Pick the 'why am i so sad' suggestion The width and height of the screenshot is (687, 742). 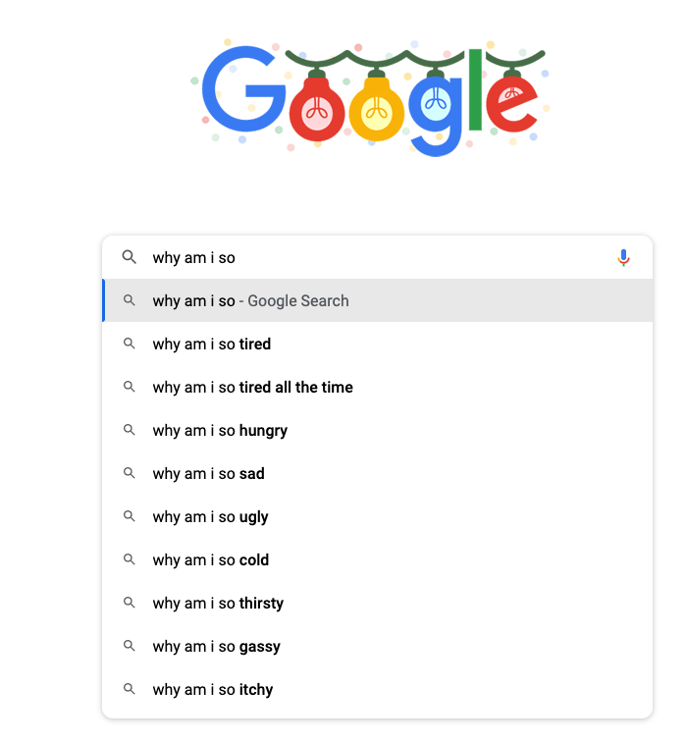378,473
